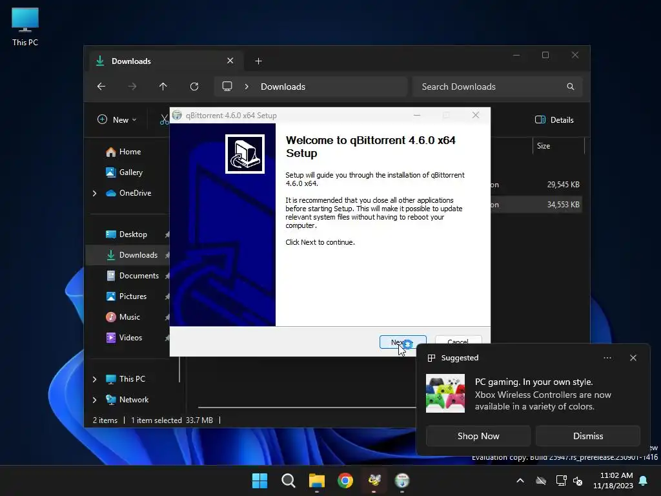The width and height of the screenshot is (661, 496).
Task: Open the Windows Start menu
Action: pos(259,480)
